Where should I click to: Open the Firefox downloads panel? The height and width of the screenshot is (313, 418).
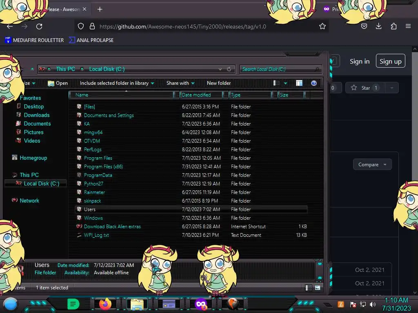pyautogui.click(x=378, y=26)
